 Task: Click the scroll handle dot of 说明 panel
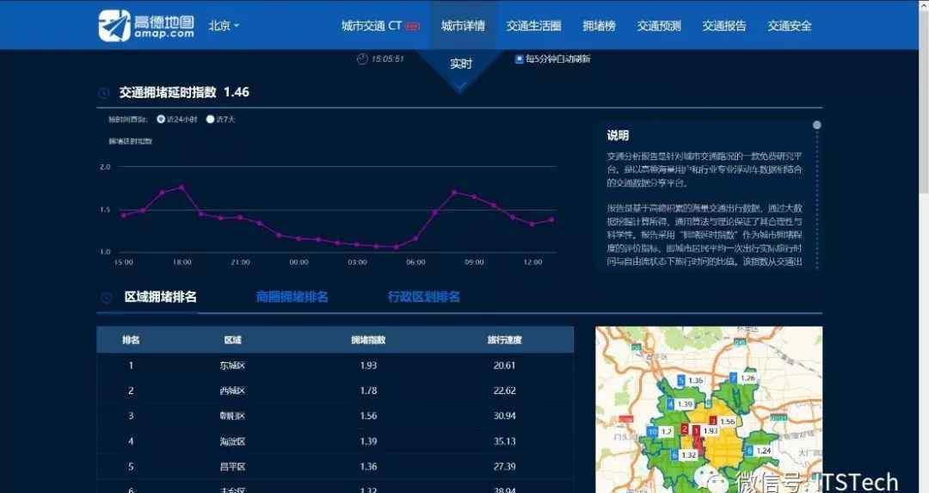[817, 125]
